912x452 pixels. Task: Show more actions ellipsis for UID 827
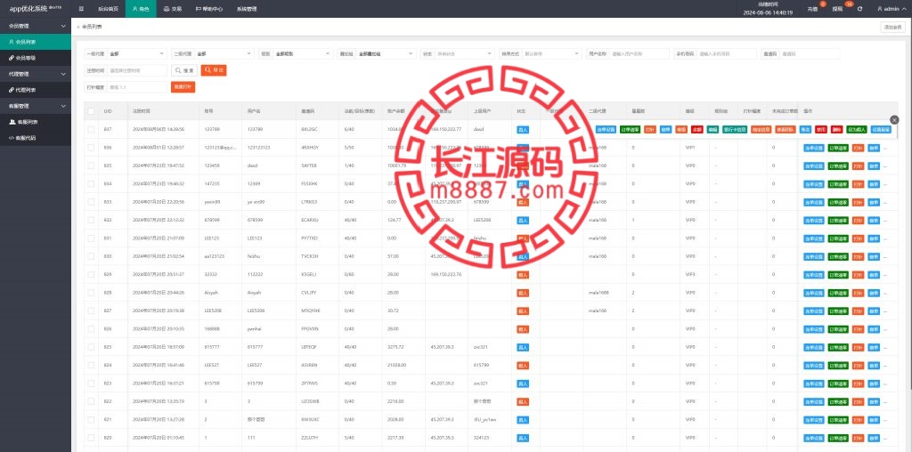pos(886,311)
